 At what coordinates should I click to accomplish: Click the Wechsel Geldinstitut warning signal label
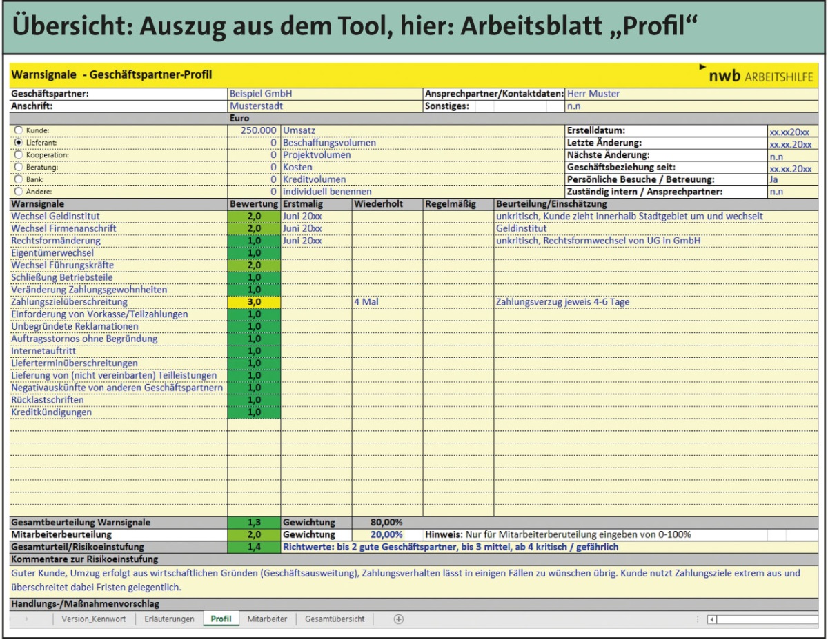click(55, 216)
